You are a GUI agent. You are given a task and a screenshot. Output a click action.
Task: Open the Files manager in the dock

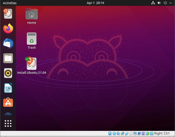pos(8,58)
